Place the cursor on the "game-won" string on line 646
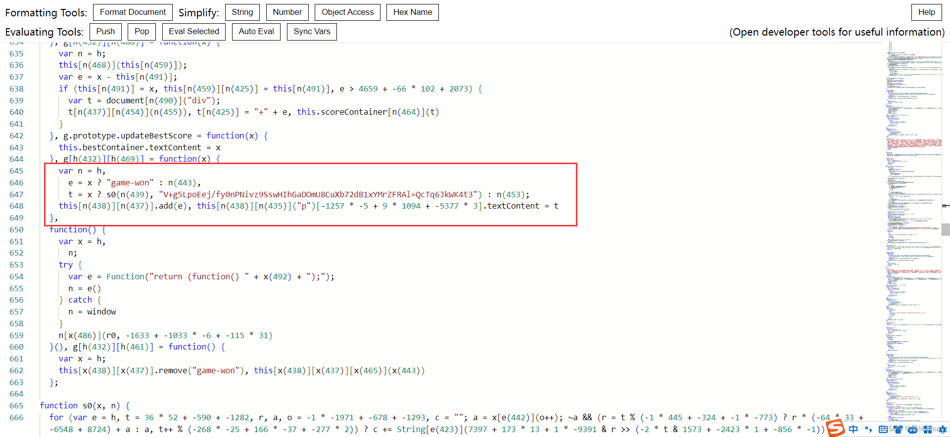The height and width of the screenshot is (437, 950). click(130, 182)
